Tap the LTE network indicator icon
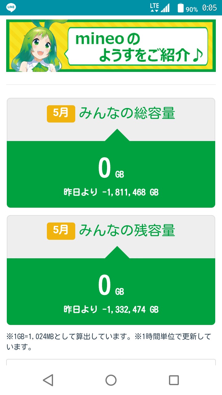222x395 pixels. [154, 7]
